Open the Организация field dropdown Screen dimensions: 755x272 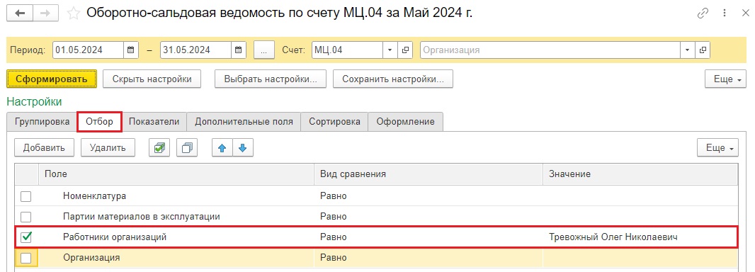tap(687, 50)
